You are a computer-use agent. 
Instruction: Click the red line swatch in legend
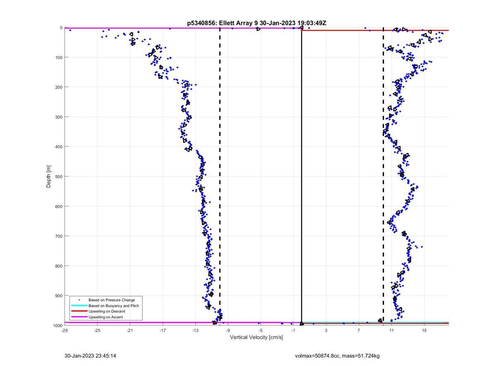(79, 311)
